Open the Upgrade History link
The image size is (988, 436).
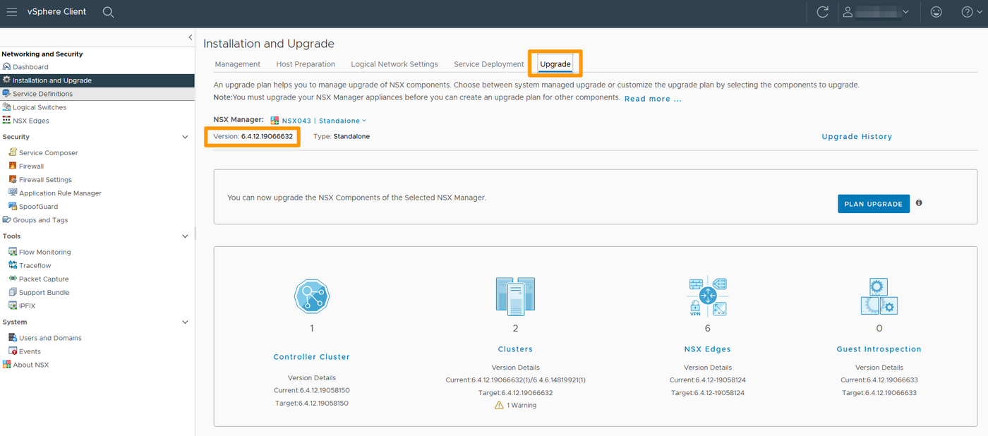(857, 136)
